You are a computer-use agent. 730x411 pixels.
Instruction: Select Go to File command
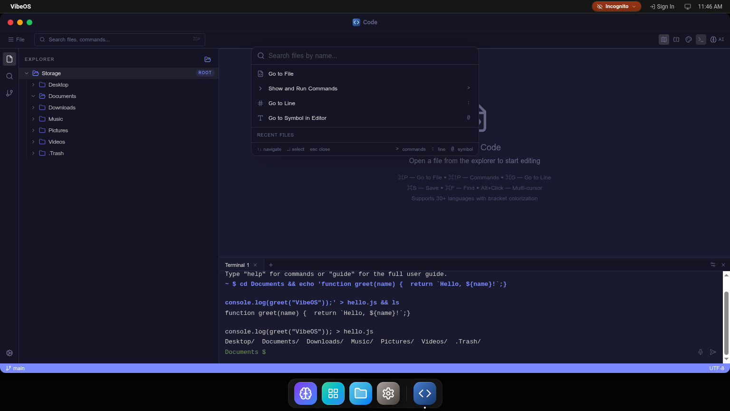[x=365, y=74]
